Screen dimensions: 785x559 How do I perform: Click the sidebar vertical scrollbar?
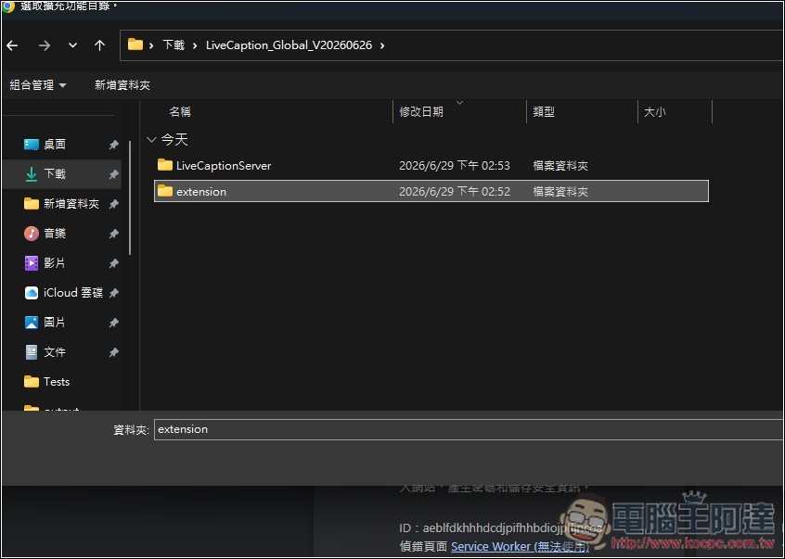[130, 197]
